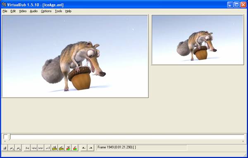Set mark-in selection start
This screenshot has width=248, height=158.
coord(84,148)
